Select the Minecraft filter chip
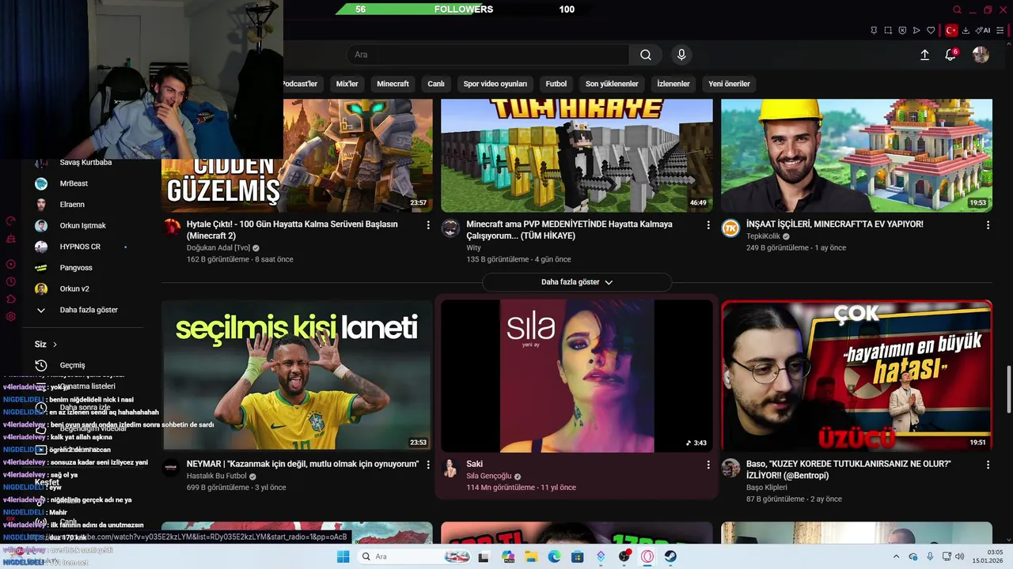The height and width of the screenshot is (569, 1013). click(393, 84)
